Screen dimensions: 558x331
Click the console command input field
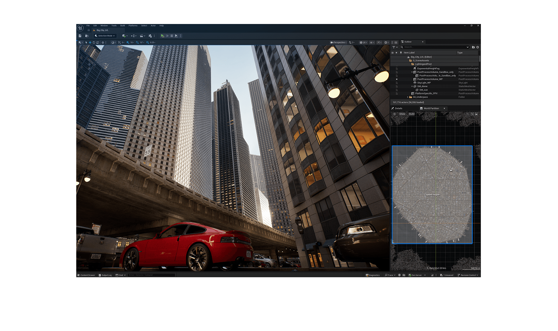pos(151,275)
